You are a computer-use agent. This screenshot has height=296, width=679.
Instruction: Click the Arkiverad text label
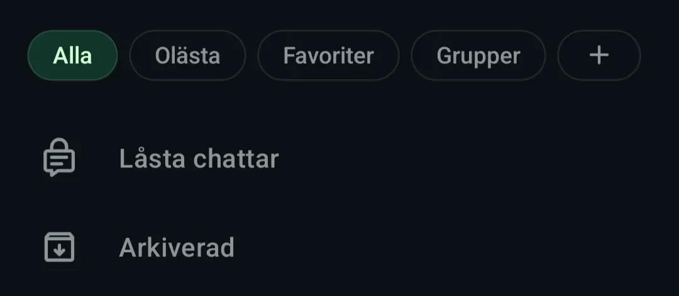(x=177, y=247)
